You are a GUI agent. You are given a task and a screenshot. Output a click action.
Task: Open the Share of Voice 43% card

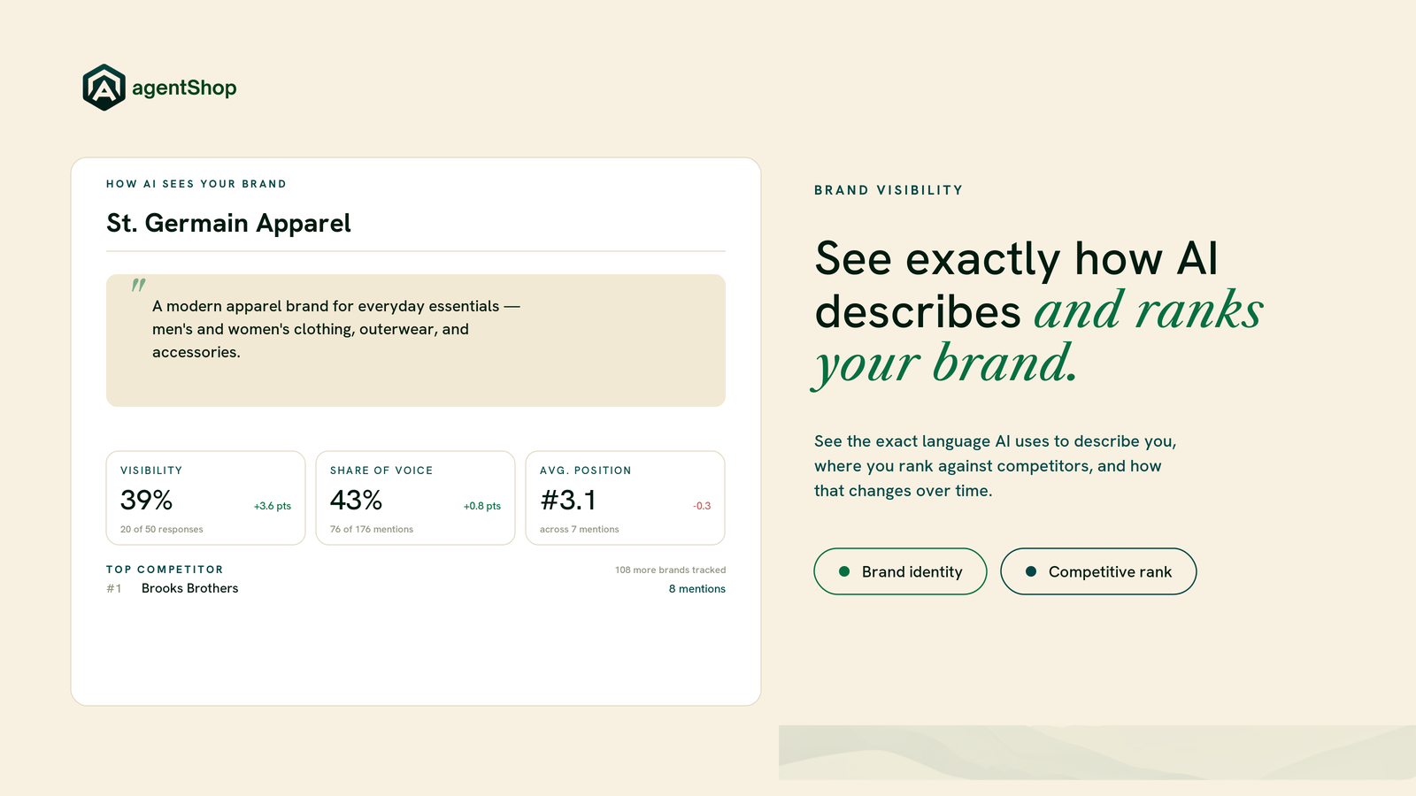(415, 498)
